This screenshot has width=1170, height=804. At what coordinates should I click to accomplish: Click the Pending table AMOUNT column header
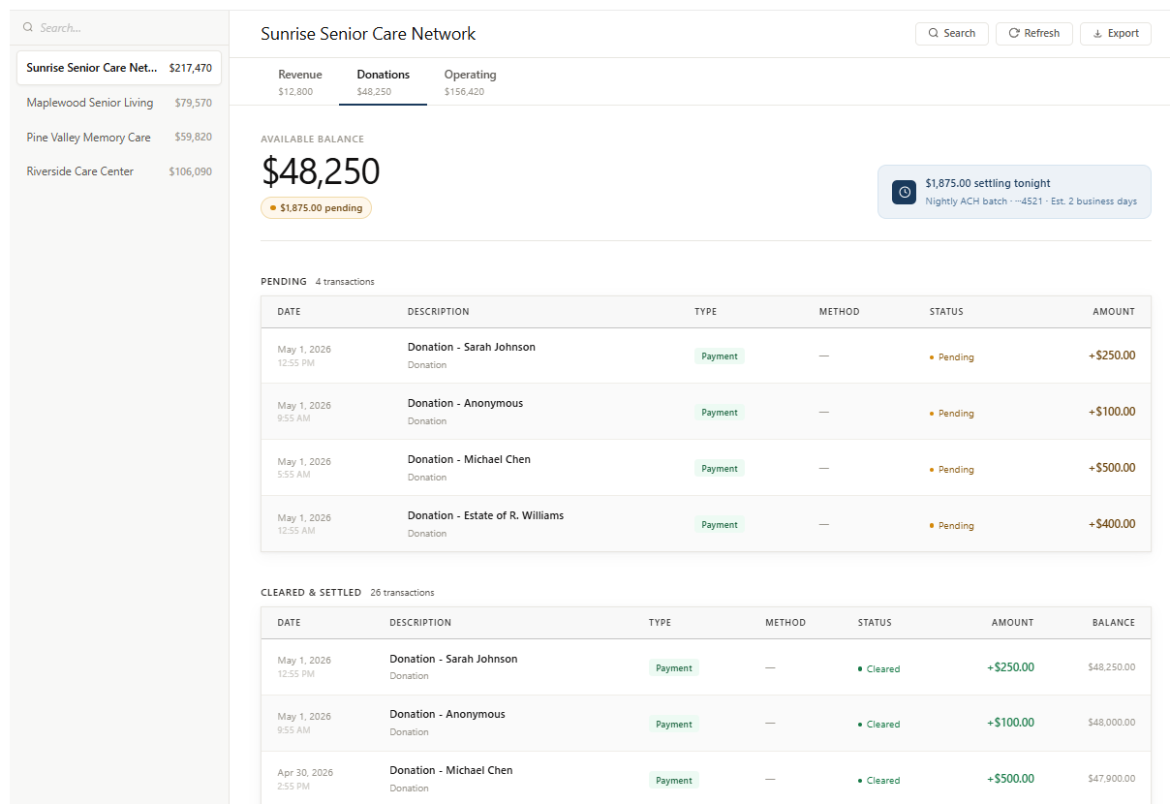[x=1114, y=312]
